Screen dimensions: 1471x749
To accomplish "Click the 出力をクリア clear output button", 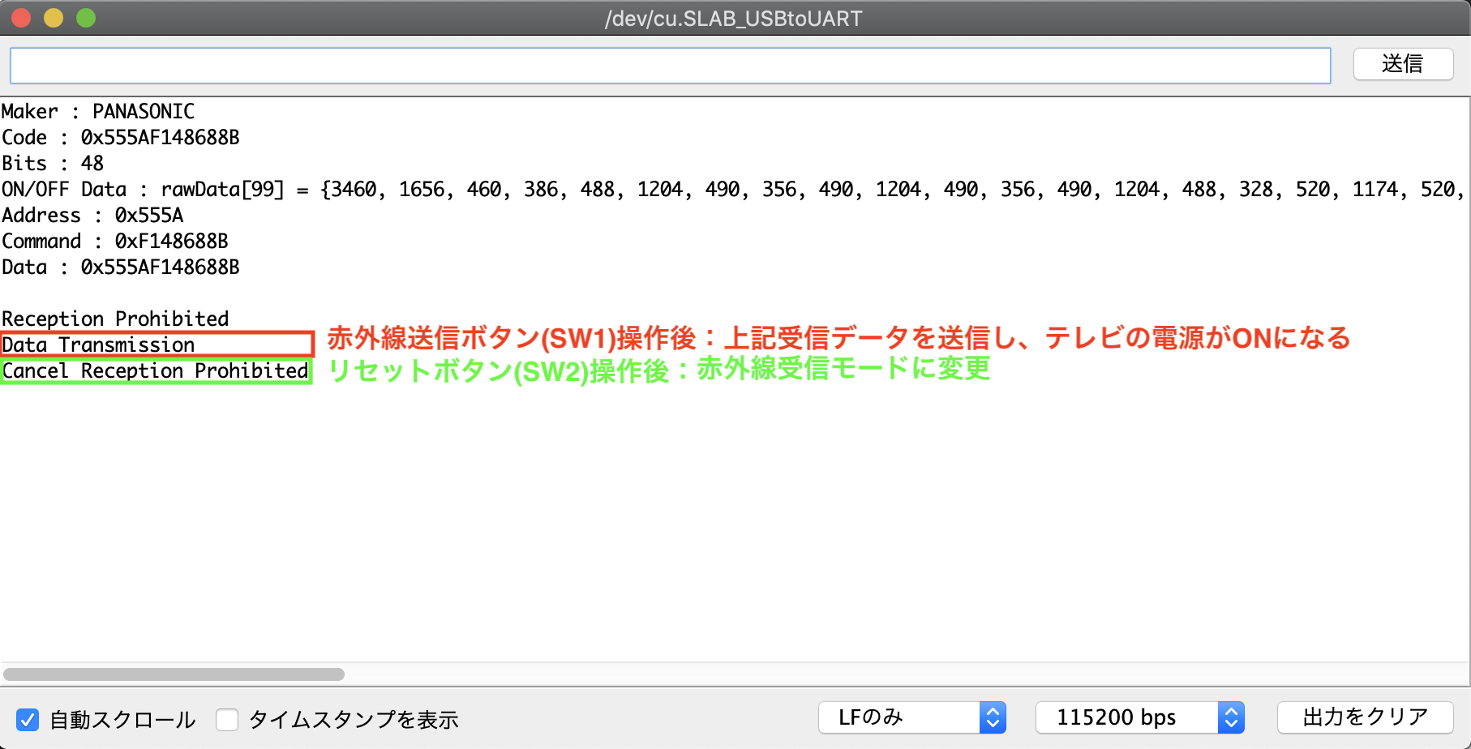I will (1365, 717).
